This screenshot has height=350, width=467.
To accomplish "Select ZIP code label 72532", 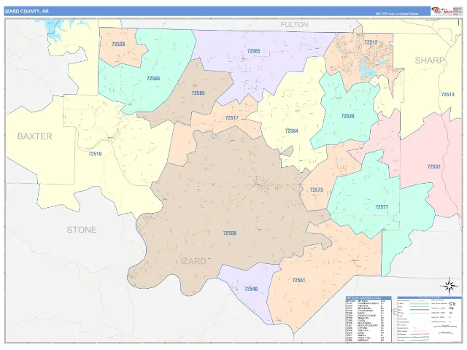I will [434, 166].
